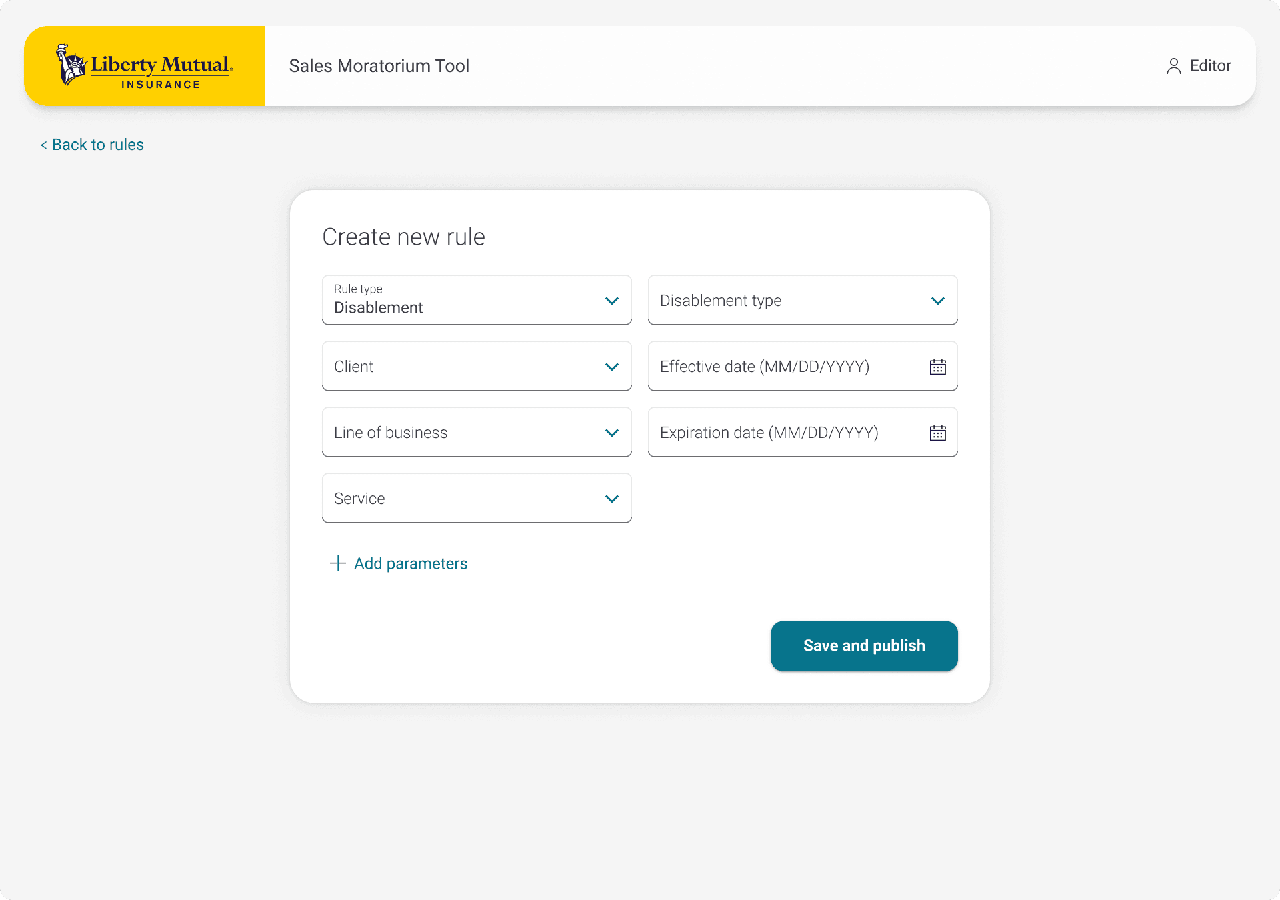Open the Effective date calendar icon

coord(937,367)
